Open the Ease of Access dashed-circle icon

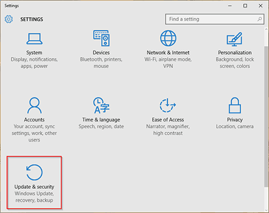click(x=168, y=105)
